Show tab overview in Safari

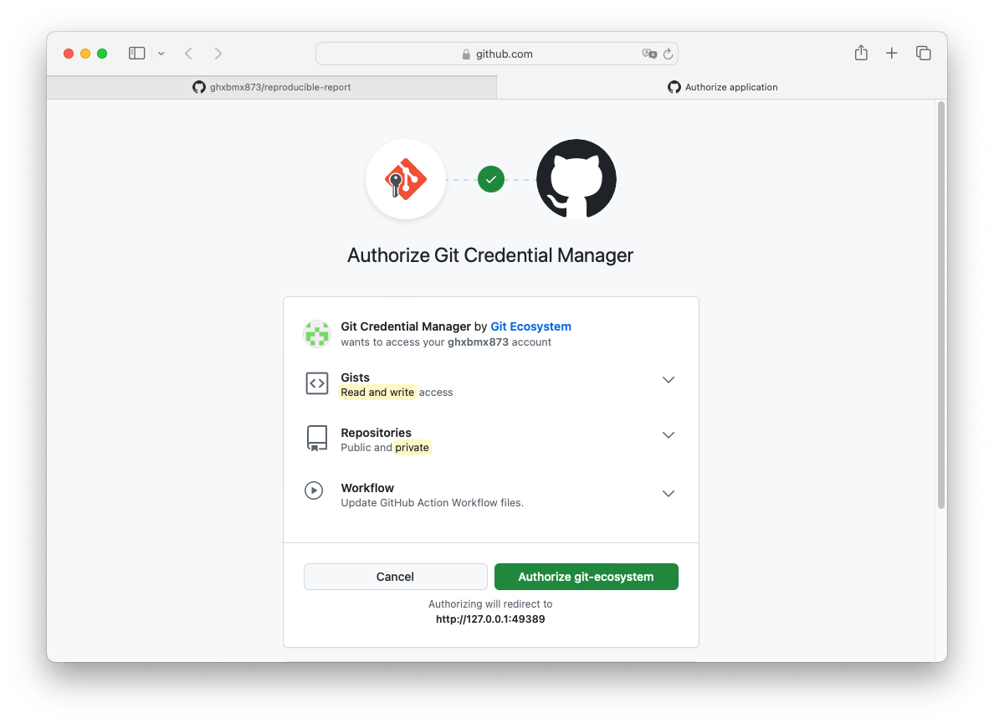924,54
